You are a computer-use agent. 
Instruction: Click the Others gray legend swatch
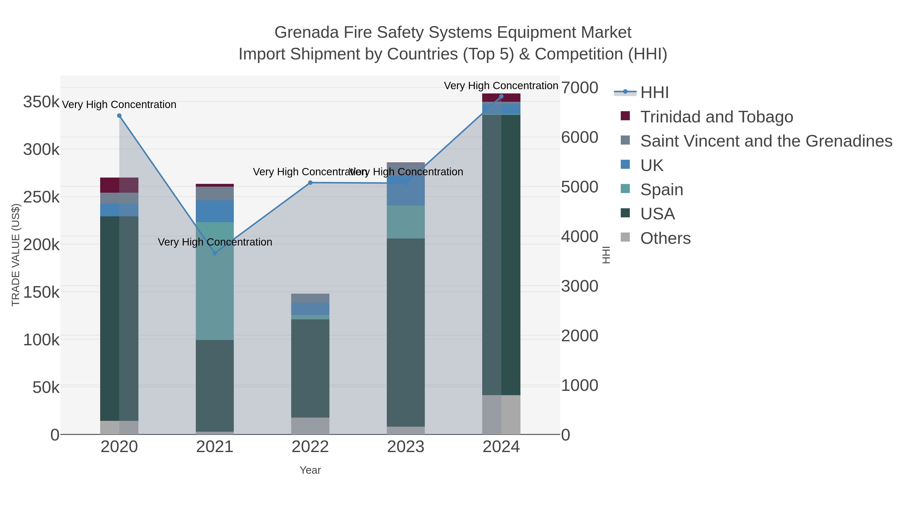click(625, 237)
